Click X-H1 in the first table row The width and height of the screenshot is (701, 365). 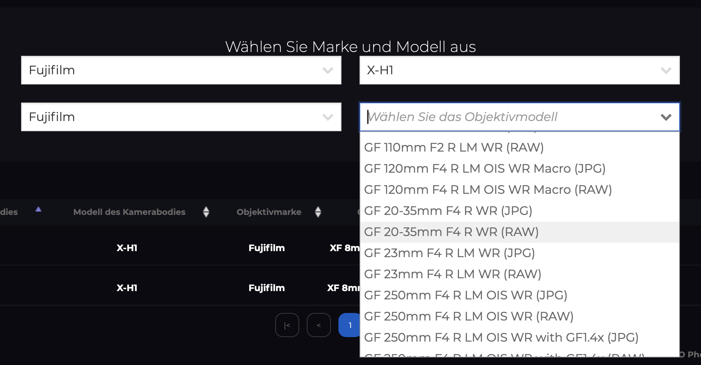pos(127,248)
